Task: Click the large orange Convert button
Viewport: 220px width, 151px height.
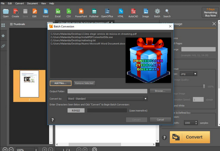Action: 190,137
